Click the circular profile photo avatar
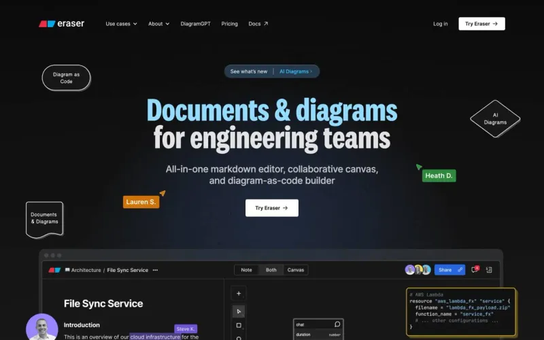This screenshot has width=544, height=340. point(42,327)
